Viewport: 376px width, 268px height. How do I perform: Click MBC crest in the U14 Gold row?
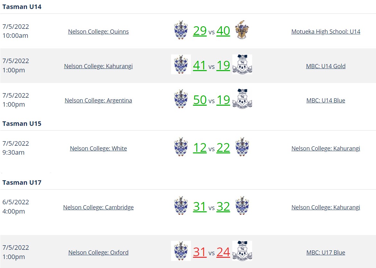(x=242, y=64)
